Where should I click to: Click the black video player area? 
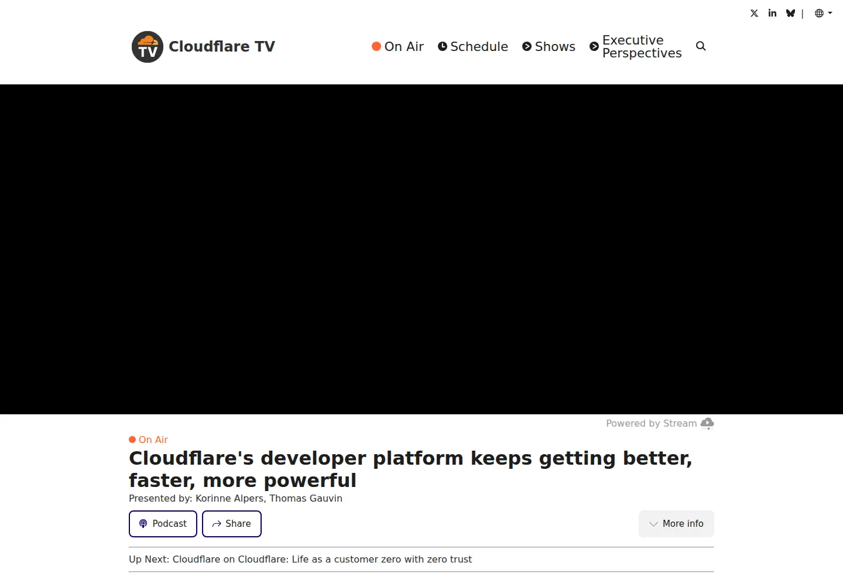421,249
